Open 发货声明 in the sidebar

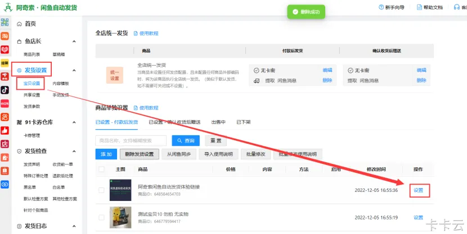click(x=32, y=164)
